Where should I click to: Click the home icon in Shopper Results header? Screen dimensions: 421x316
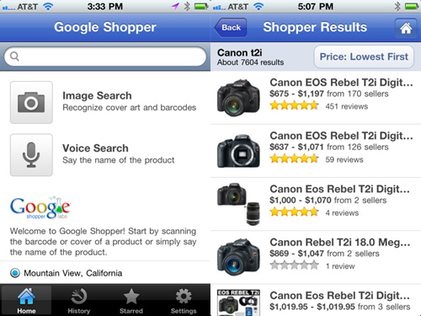click(x=406, y=28)
